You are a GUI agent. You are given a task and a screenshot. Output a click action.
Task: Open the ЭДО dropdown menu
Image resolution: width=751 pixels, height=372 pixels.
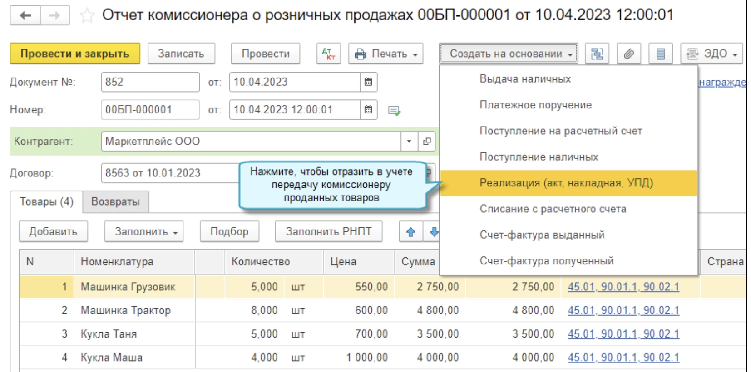coord(711,54)
